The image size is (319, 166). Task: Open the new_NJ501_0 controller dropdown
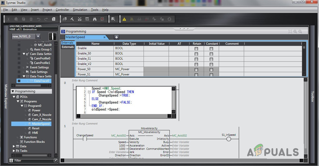(x=38, y=36)
